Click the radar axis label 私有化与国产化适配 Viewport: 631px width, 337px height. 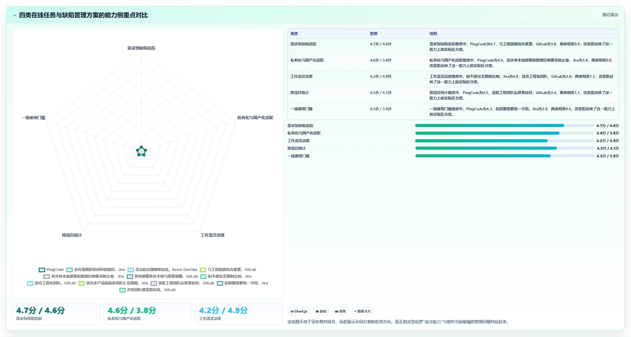pos(255,118)
